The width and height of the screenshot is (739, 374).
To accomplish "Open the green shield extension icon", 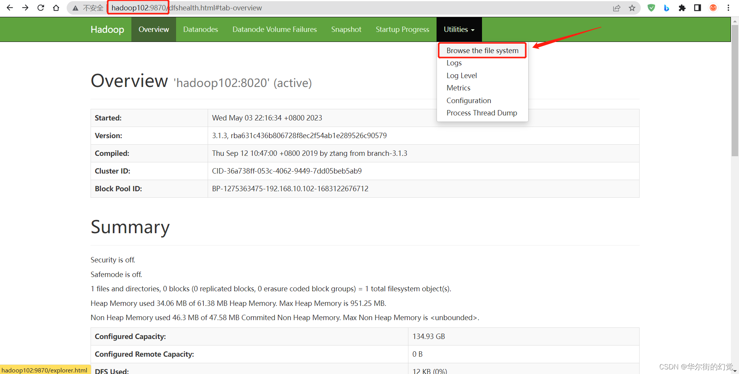I will click(651, 8).
